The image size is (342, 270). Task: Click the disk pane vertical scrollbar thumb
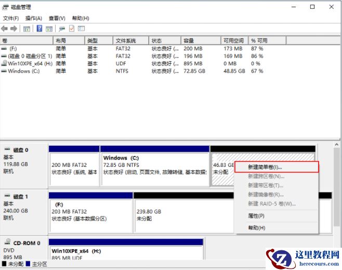click(337, 188)
